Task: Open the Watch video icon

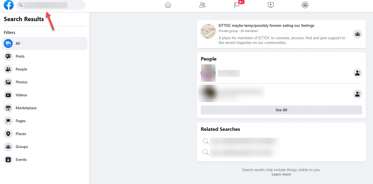Action: click(271, 5)
